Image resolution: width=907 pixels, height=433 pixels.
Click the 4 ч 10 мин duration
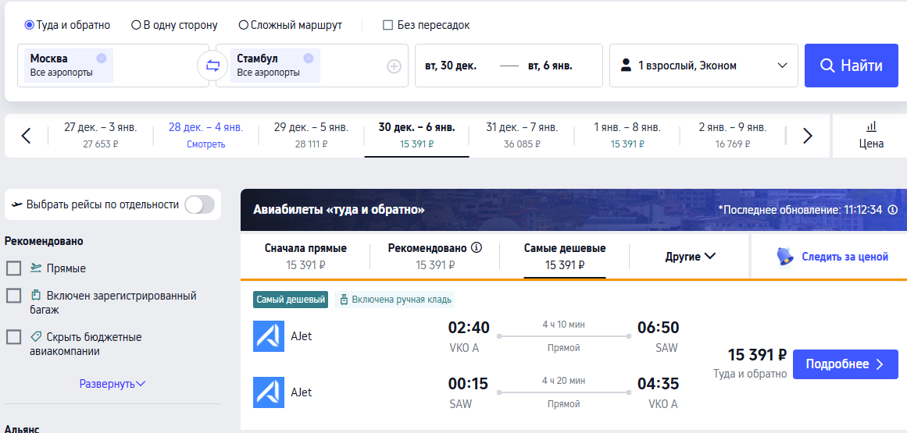click(x=563, y=325)
